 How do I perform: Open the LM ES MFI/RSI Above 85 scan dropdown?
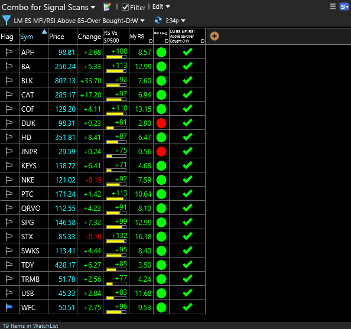point(79,21)
